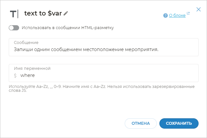
Task: Close the dialog with the X icon
Action: click(199, 10)
